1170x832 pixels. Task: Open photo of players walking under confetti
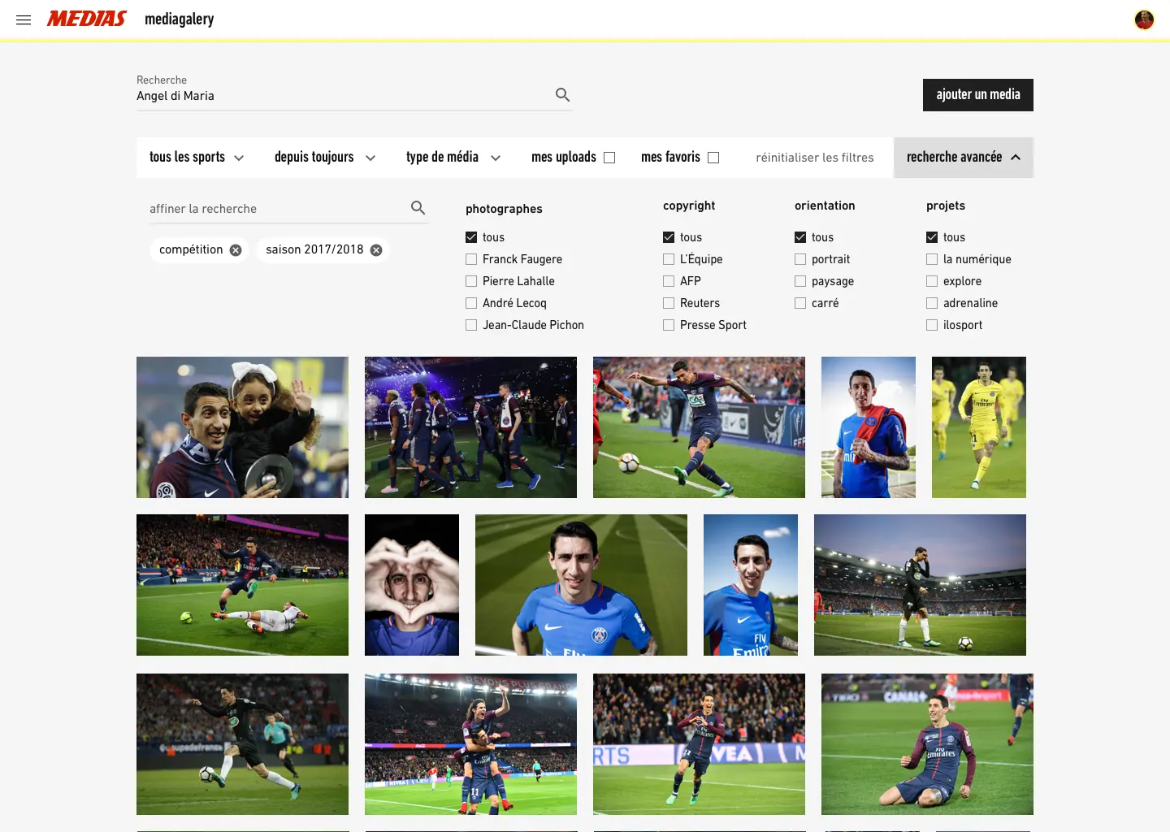pyautogui.click(x=470, y=427)
